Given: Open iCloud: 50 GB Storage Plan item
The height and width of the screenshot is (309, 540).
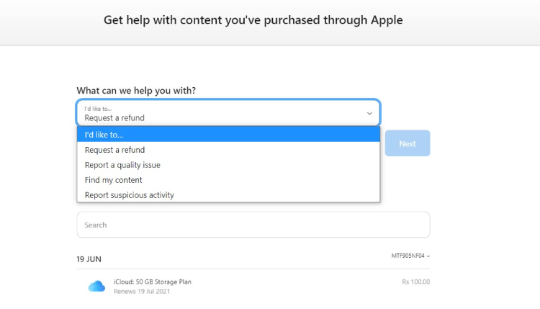Looking at the screenshot, I should coord(153,282).
